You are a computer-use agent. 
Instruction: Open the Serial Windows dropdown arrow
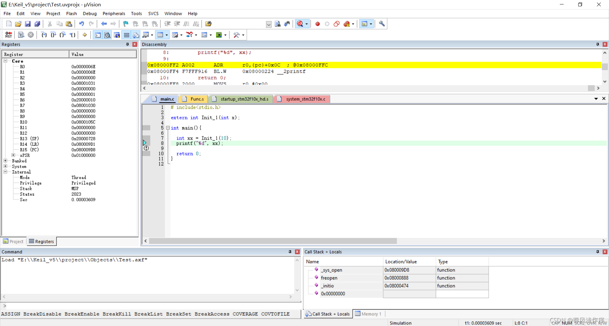click(x=181, y=35)
